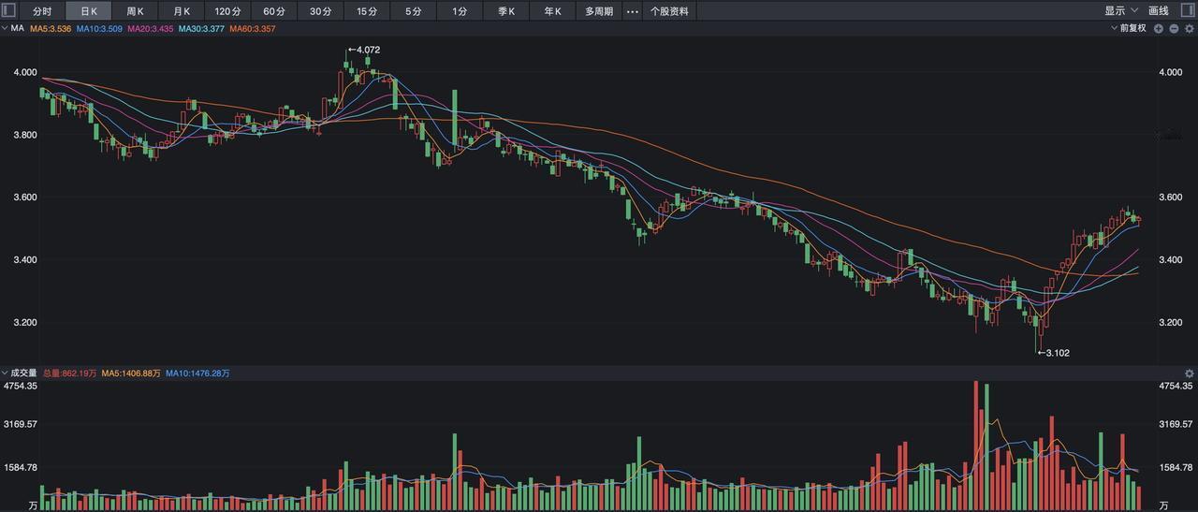Activate the 画线 drawing tool

pos(1159,11)
